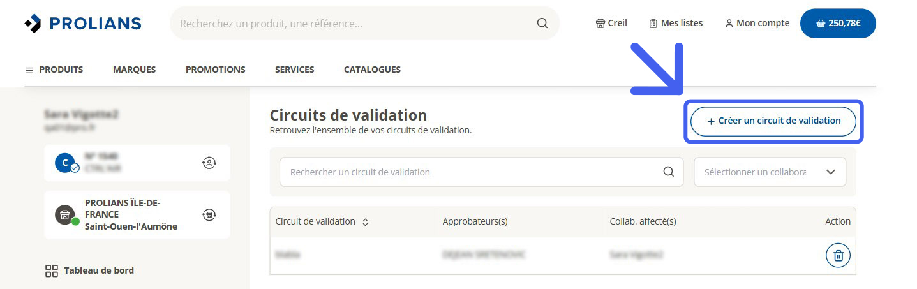Click PROLIANS ÎLE-DE-FRANCE agency name

tap(123, 209)
